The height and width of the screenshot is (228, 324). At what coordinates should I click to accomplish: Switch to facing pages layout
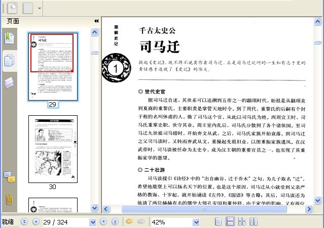254,221
